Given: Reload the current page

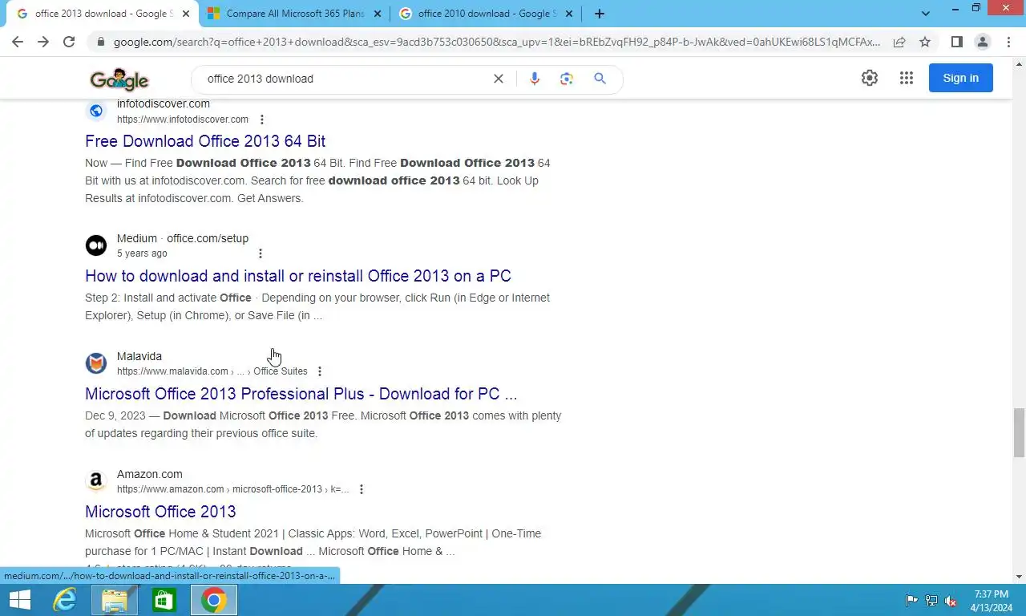Looking at the screenshot, I should pos(69,42).
